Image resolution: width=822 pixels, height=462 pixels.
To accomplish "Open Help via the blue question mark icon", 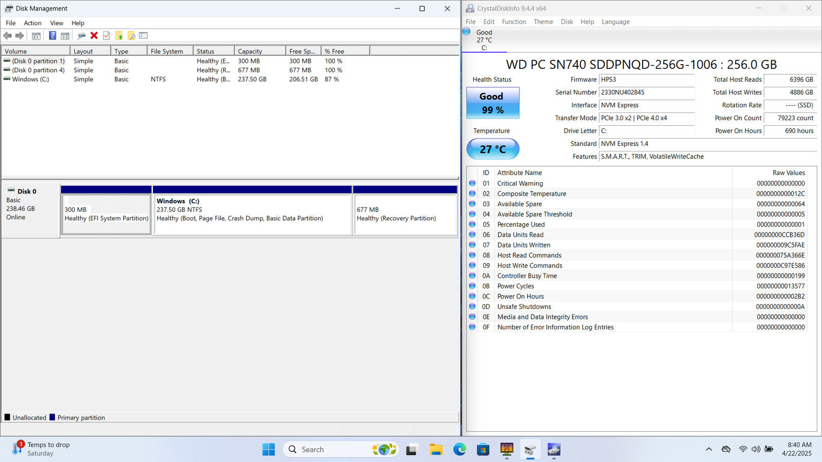I will (52, 35).
